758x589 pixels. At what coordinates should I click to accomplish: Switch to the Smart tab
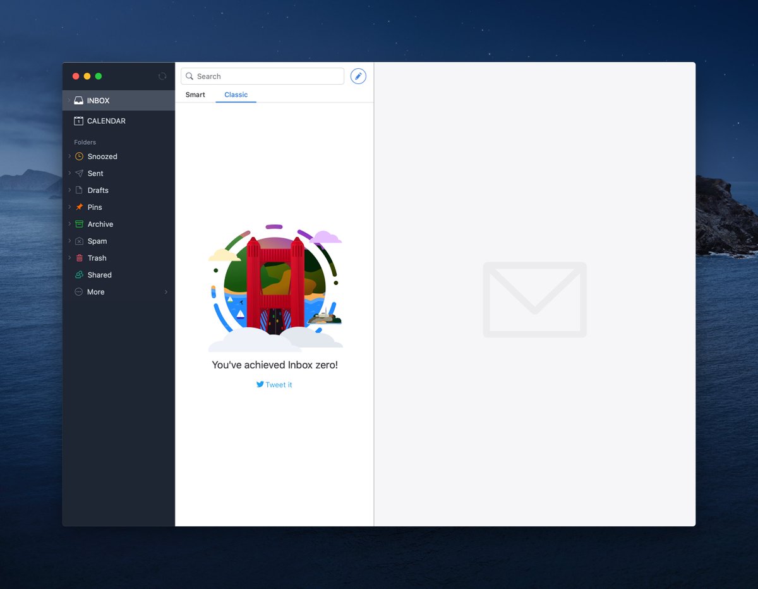point(195,95)
